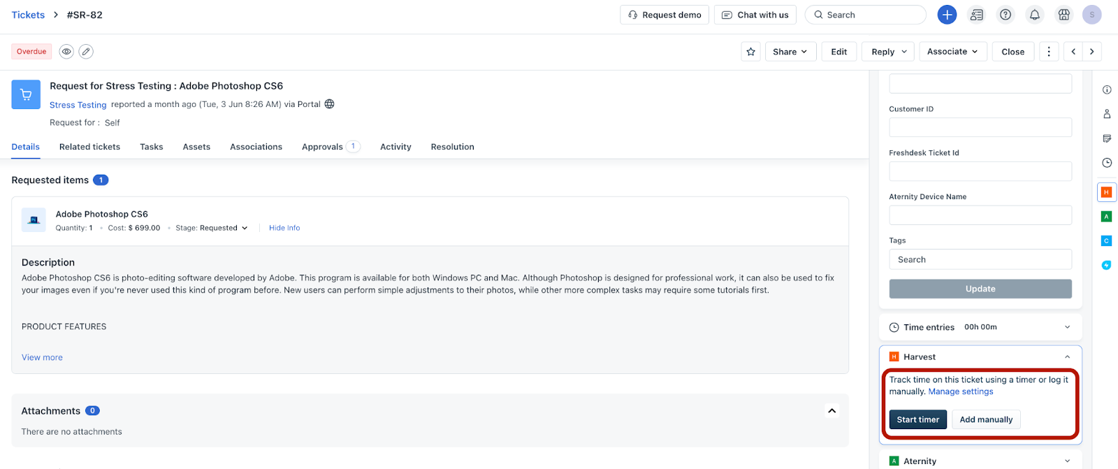Click the Request demo button

pos(665,15)
